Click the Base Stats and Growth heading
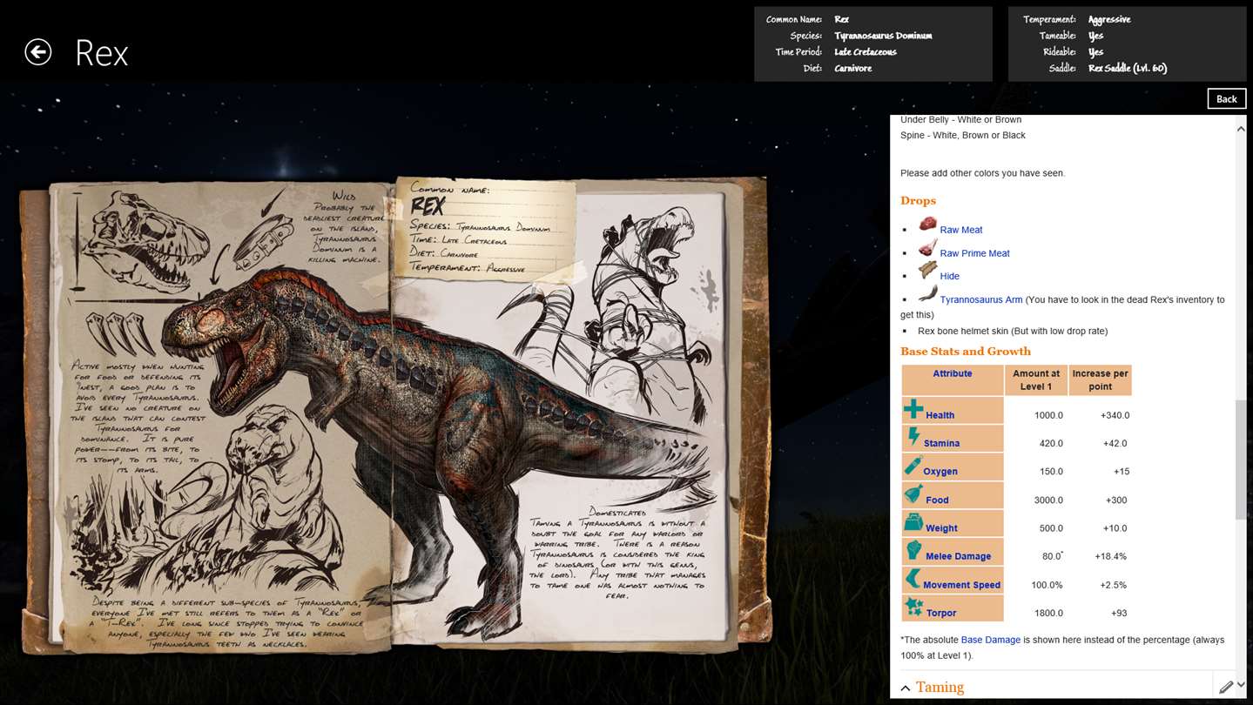Screen dimensions: 1253x705 pyautogui.click(x=966, y=351)
